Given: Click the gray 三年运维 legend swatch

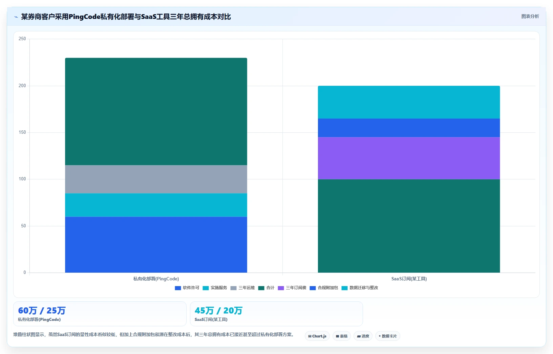Looking at the screenshot, I should click(x=233, y=288).
